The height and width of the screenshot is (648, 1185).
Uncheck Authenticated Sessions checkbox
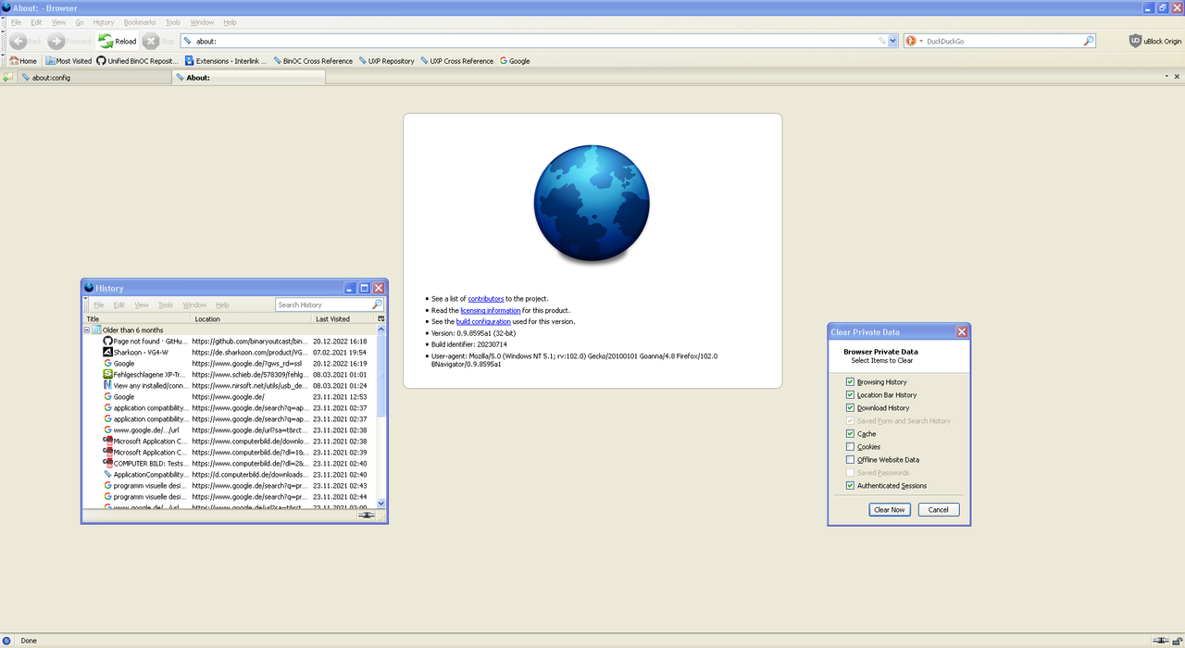(850, 485)
